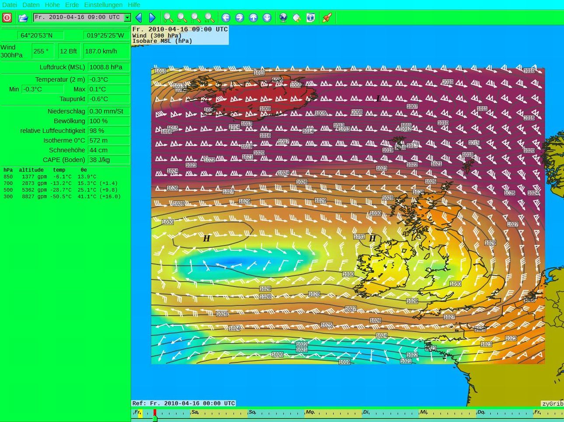Screen dimensions: 564x422
Task: Click the green time slider handle
Action: pos(155,419)
